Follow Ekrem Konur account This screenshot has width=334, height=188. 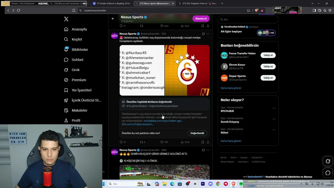click(x=268, y=66)
